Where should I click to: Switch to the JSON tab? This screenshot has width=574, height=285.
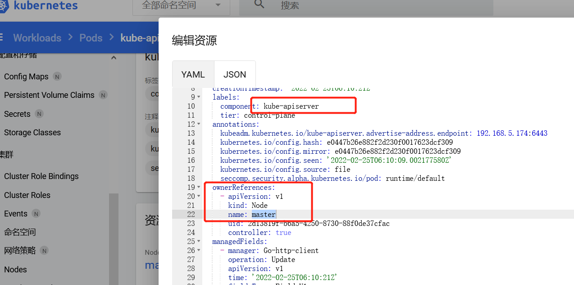(x=235, y=74)
